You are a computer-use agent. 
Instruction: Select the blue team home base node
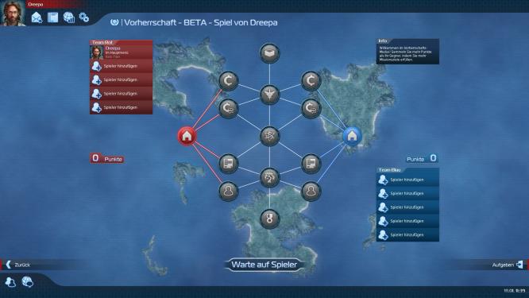pyautogui.click(x=352, y=136)
